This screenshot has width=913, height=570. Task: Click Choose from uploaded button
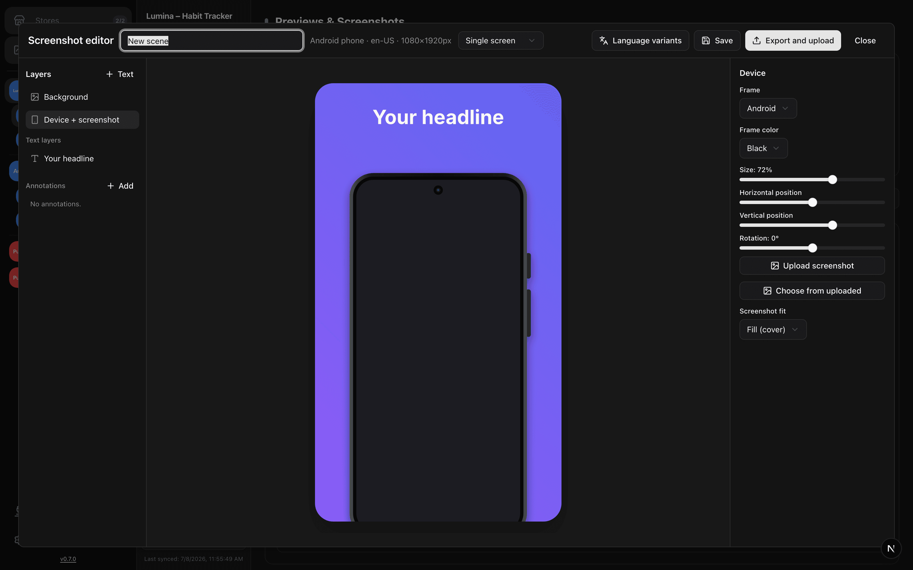[812, 291]
